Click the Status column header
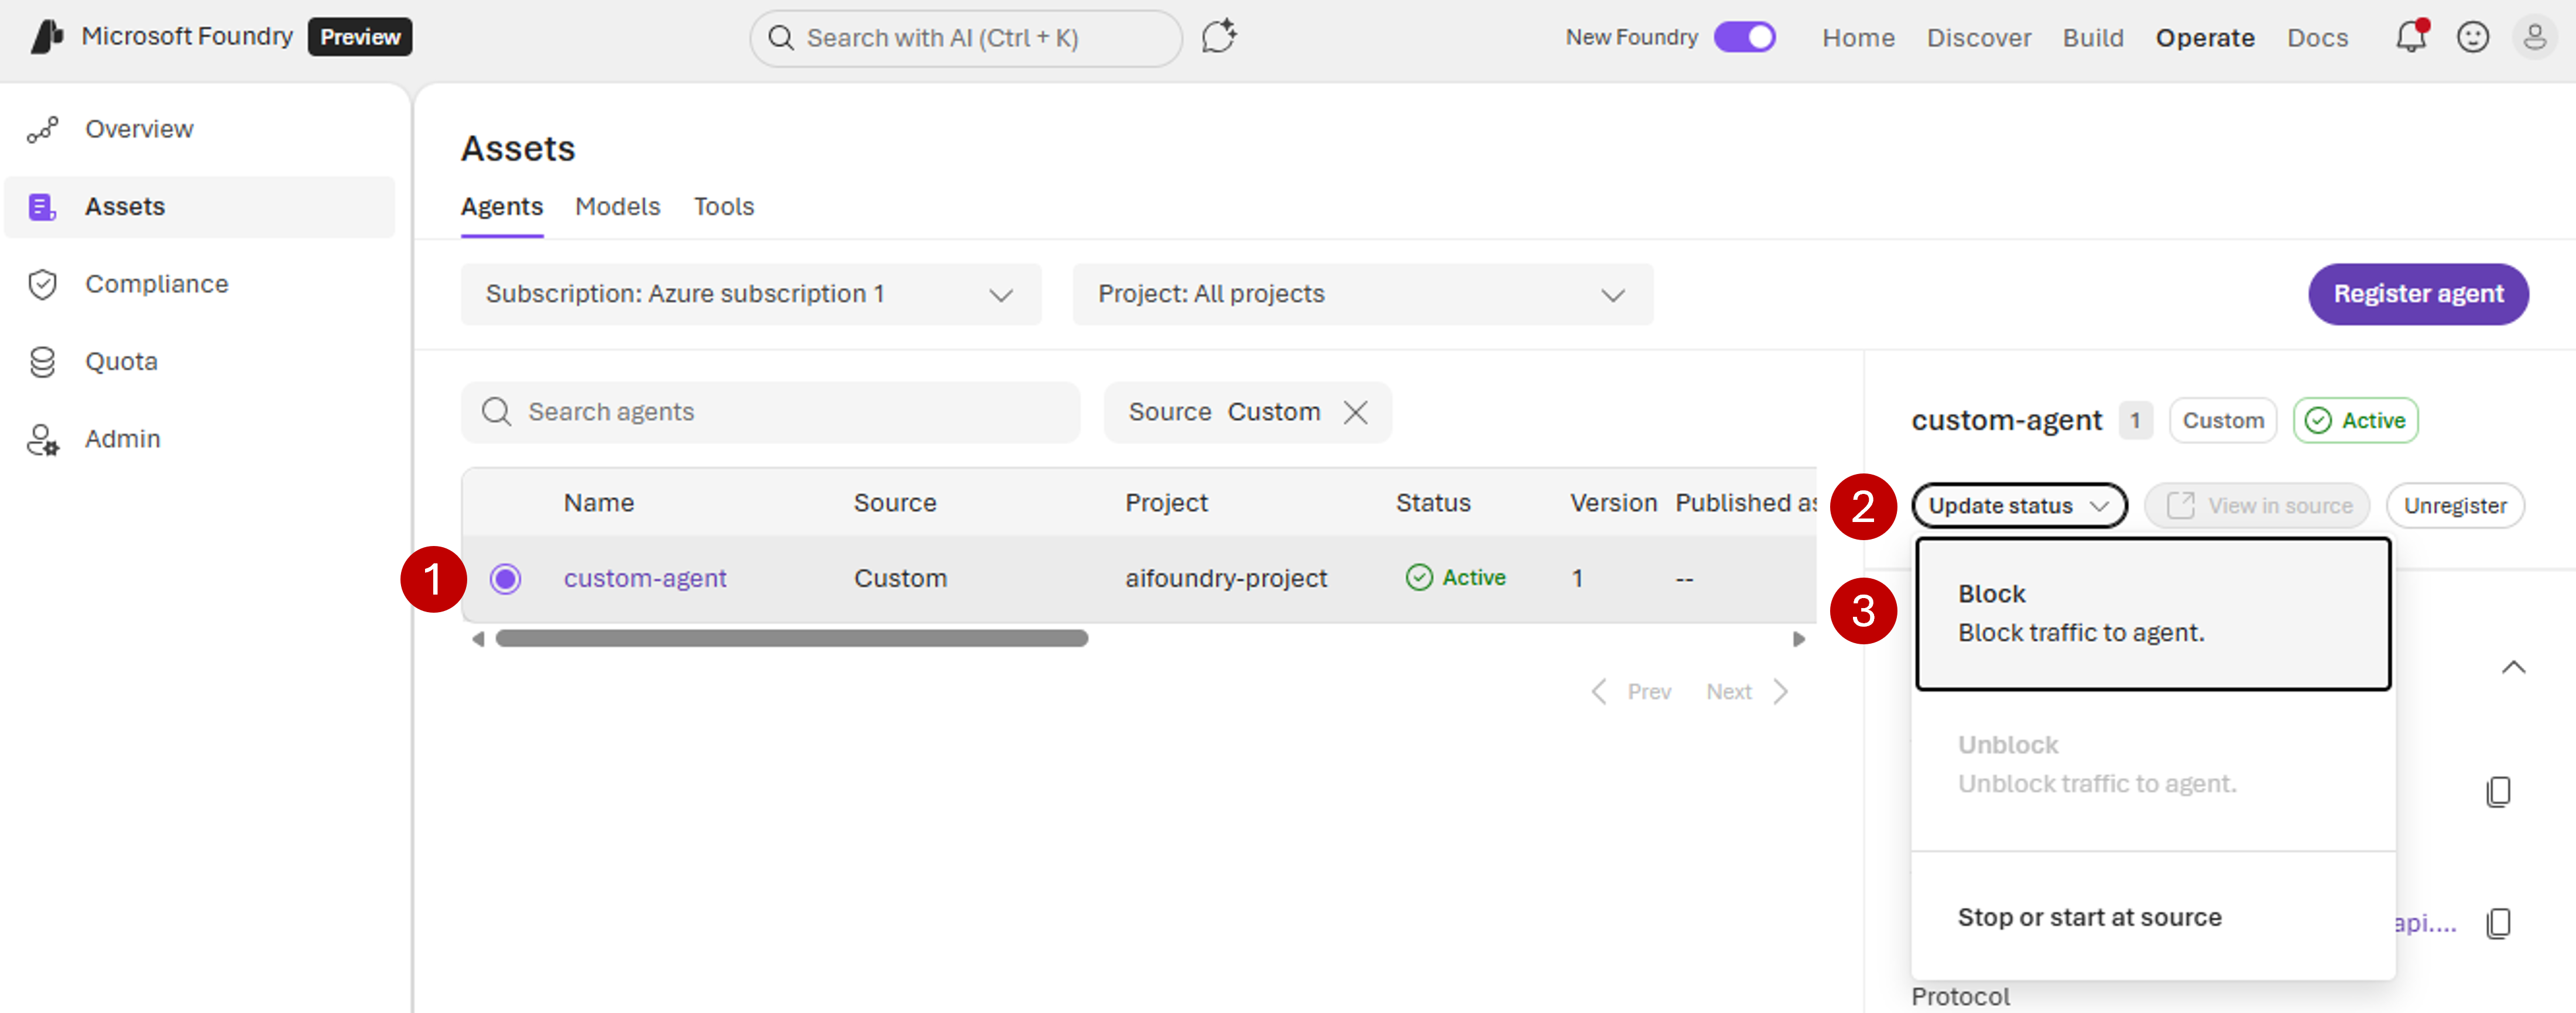Screen dimensions: 2576x1013 click(1433, 503)
